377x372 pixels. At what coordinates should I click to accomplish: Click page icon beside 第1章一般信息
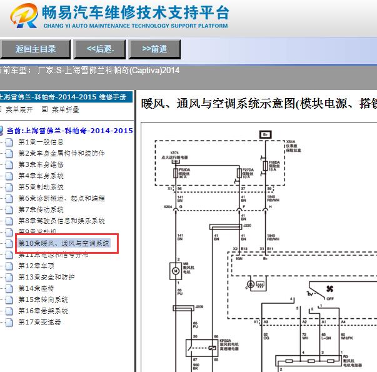click(x=9, y=142)
